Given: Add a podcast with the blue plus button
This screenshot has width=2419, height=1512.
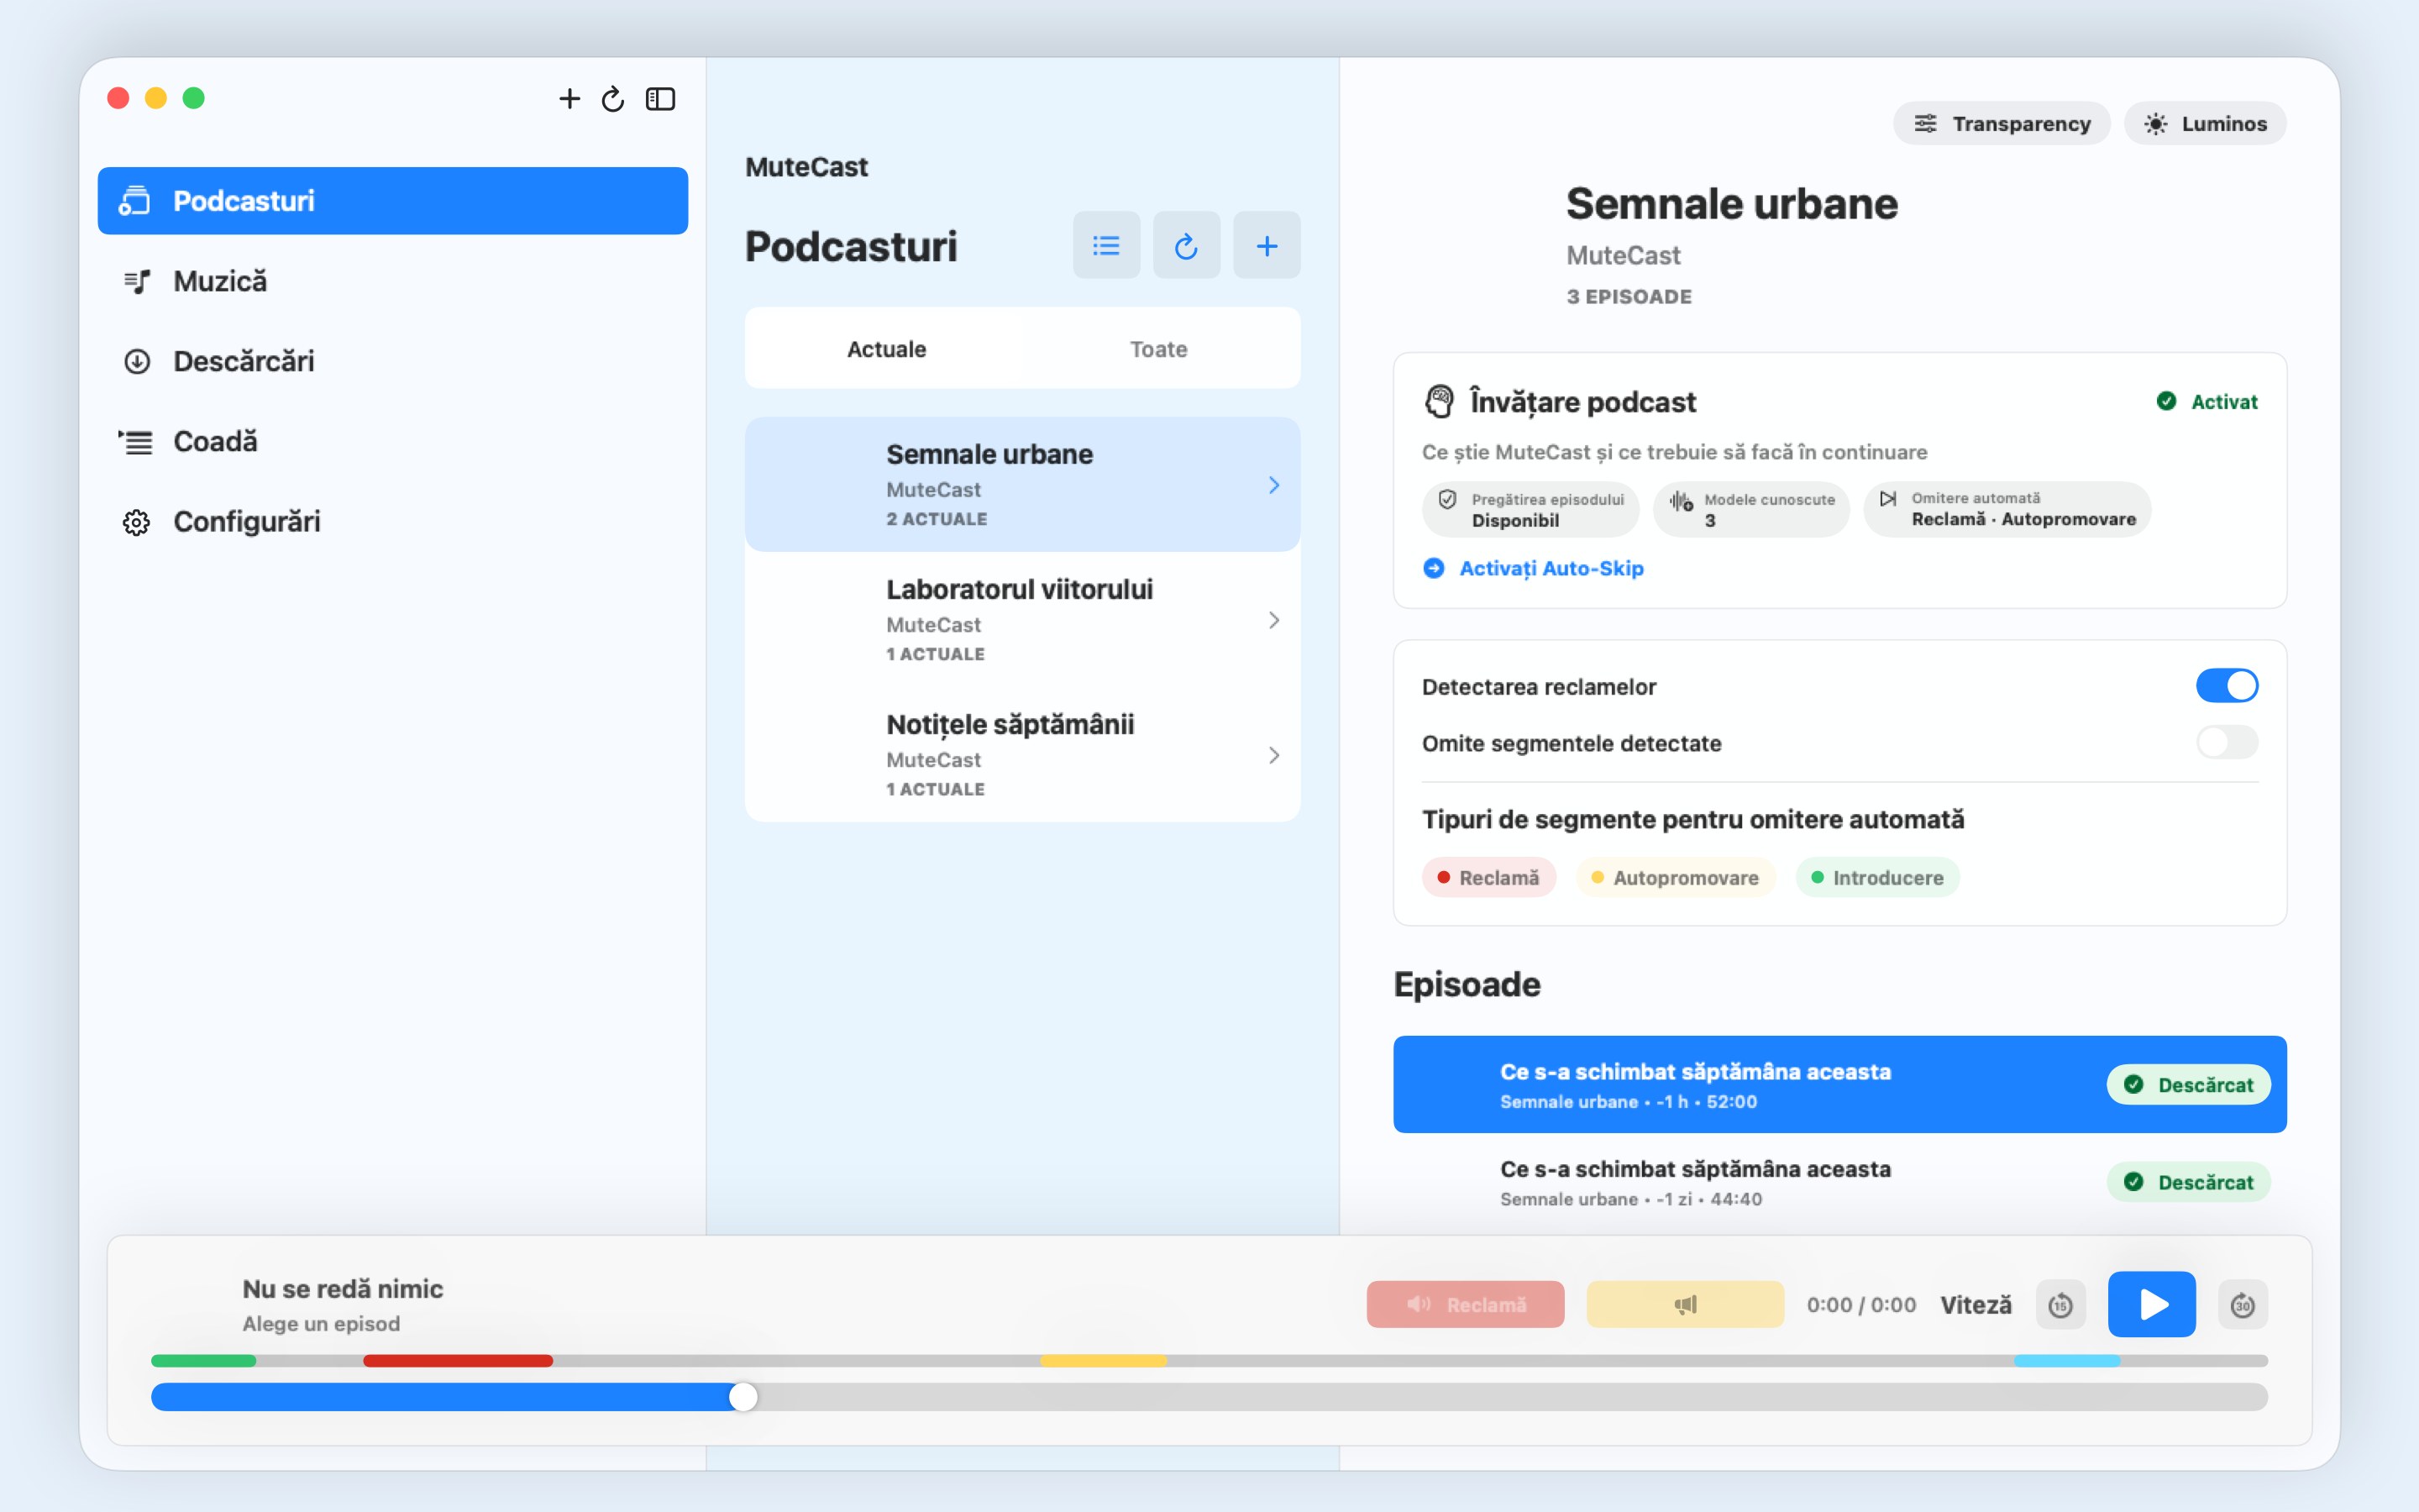Looking at the screenshot, I should click(1266, 245).
